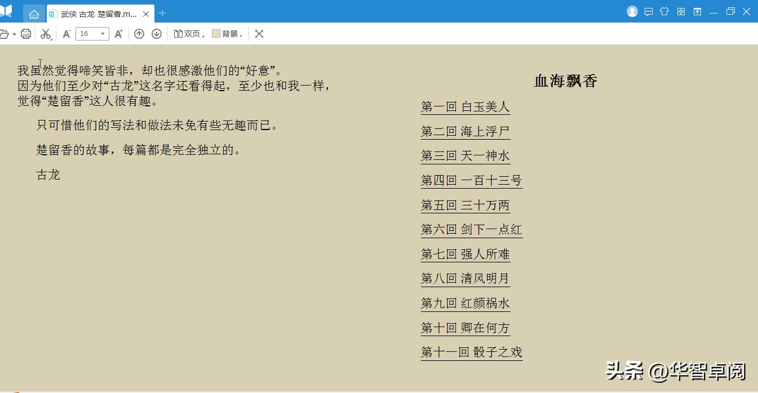Expand the open-file dropdown arrow

(x=14, y=34)
